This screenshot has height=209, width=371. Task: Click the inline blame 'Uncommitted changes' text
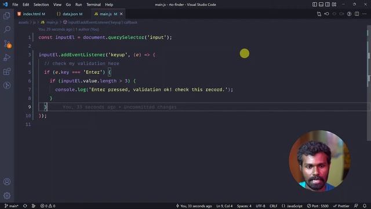tap(150, 107)
